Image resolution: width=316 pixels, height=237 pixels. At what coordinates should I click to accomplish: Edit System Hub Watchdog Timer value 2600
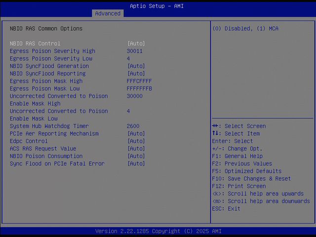133,126
